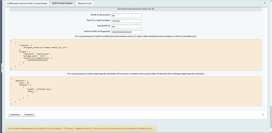Focus the Bundle ID приложения field
This screenshot has width=272, height=133.
(x=126, y=16)
